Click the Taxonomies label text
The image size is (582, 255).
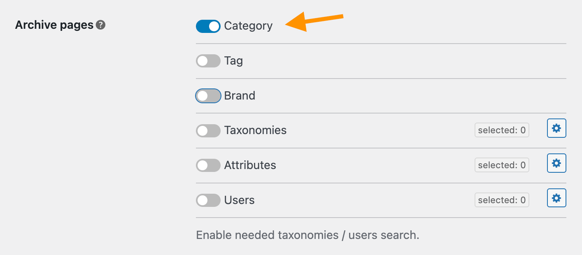(255, 130)
